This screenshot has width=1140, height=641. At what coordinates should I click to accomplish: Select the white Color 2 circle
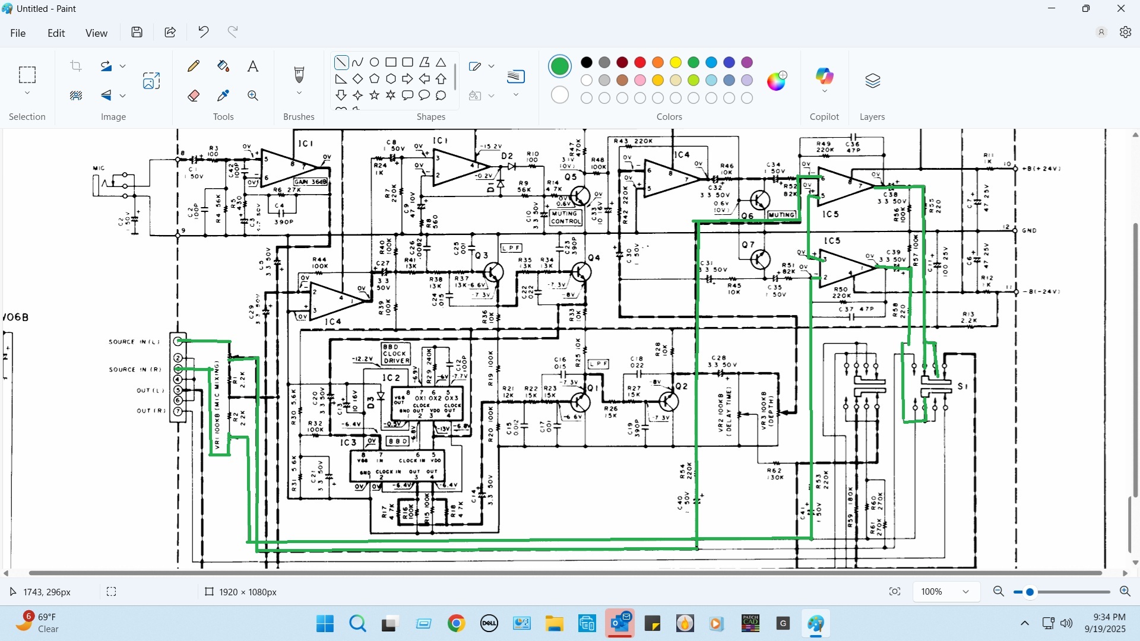(x=559, y=95)
